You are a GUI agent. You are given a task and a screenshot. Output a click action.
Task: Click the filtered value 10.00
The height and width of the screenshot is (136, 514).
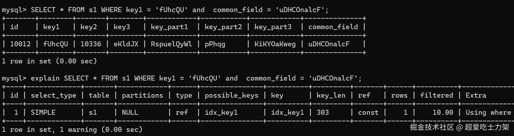click(x=443, y=112)
